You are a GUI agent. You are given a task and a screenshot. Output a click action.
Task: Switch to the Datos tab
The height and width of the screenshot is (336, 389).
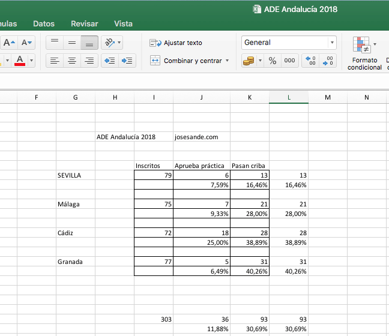click(x=44, y=24)
